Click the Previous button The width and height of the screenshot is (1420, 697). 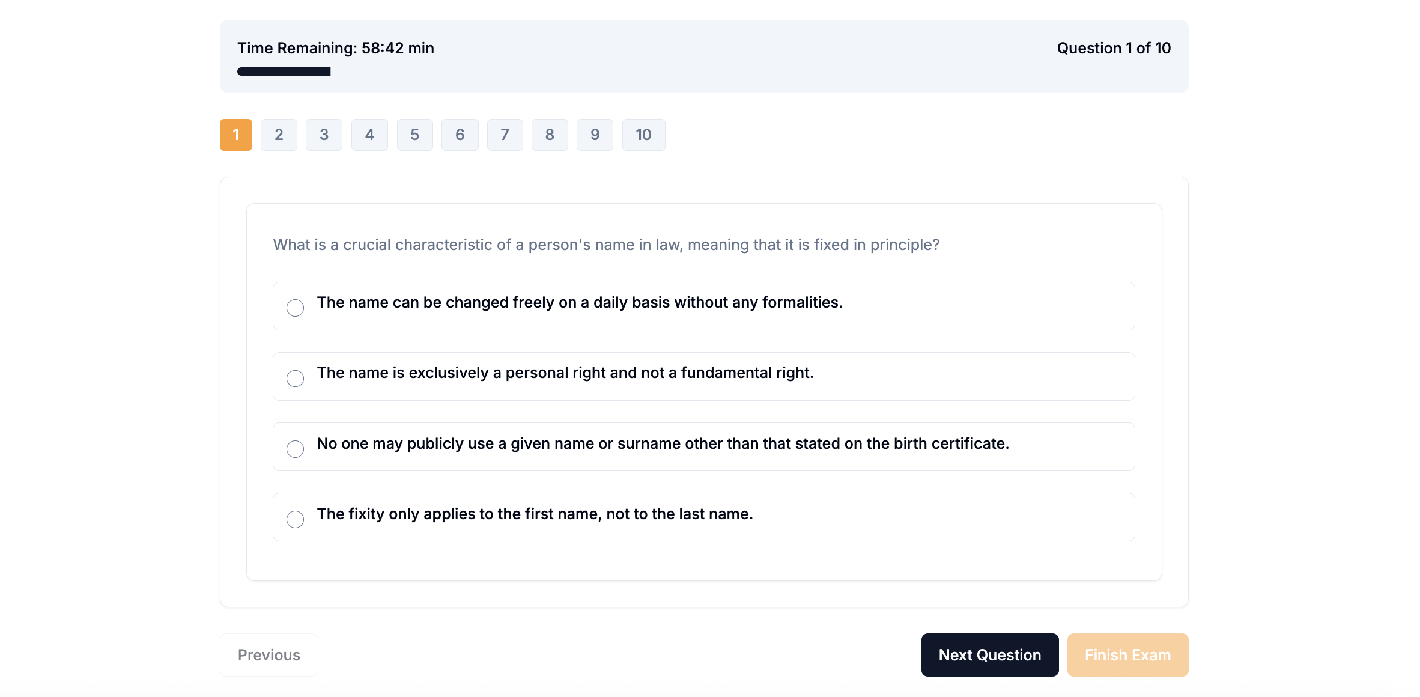269,654
